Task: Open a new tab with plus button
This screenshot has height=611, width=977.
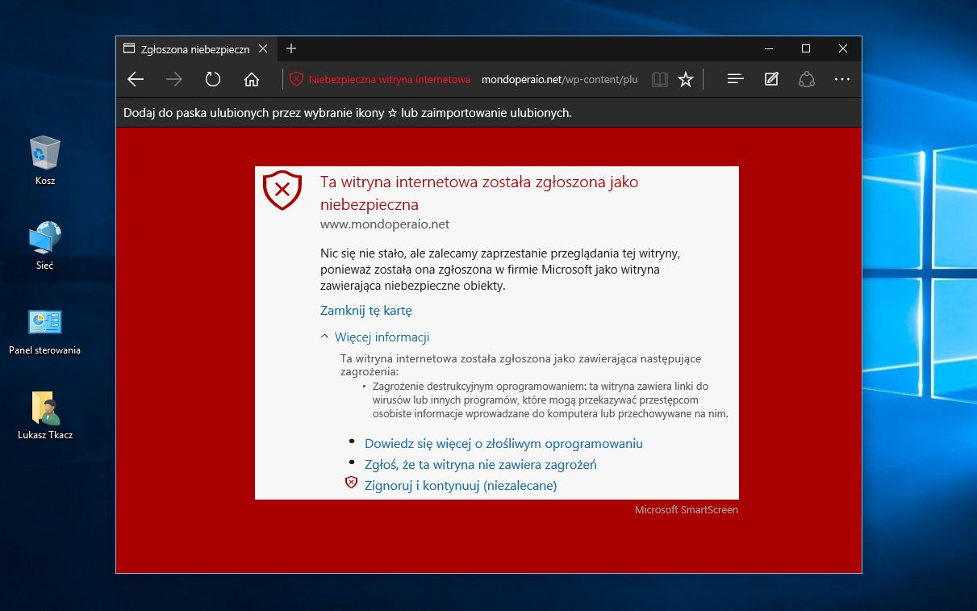Action: pyautogui.click(x=291, y=48)
